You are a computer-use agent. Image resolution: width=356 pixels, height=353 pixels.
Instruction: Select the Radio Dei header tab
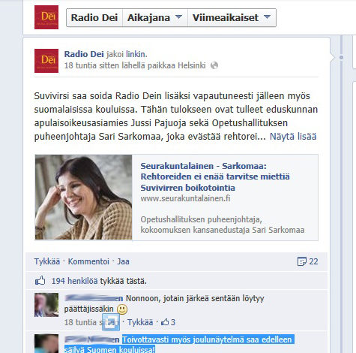tap(94, 17)
